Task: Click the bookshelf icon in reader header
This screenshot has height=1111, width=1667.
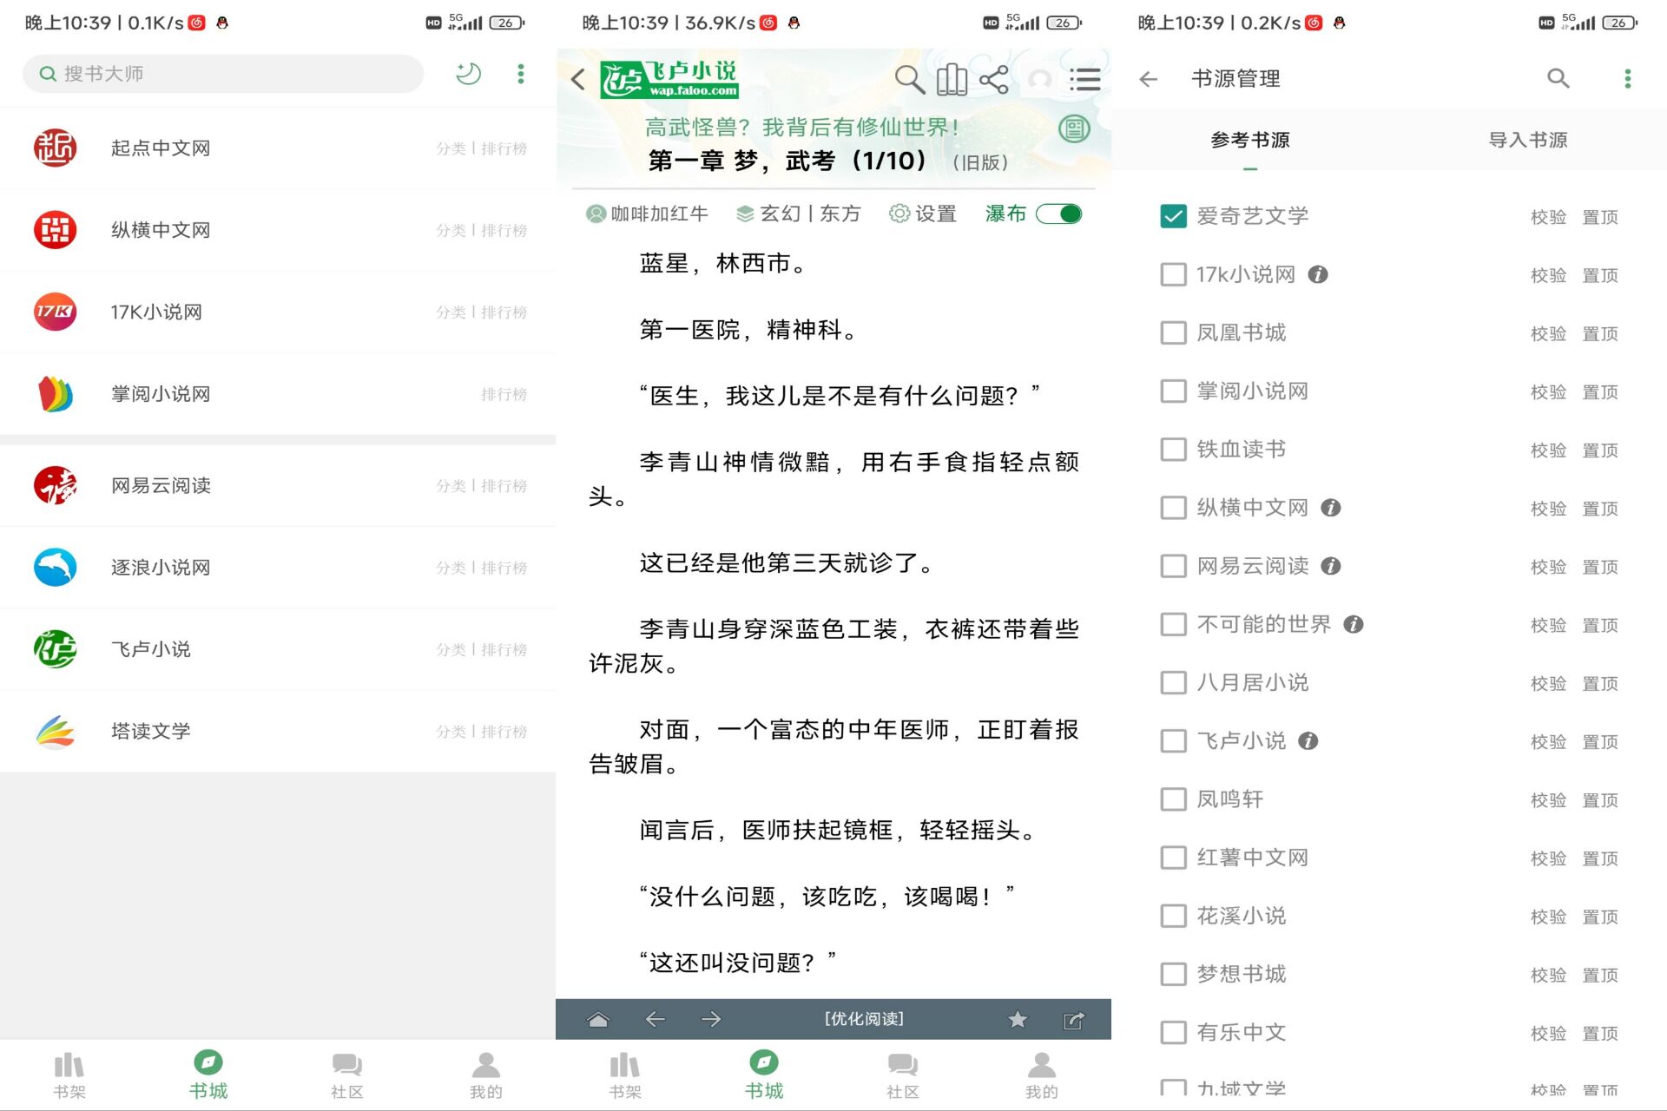Action: pyautogui.click(x=952, y=79)
